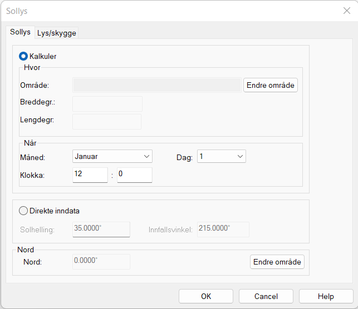Open the Måned dropdown showing Januar
Screen dimensions: 358x309
point(112,157)
